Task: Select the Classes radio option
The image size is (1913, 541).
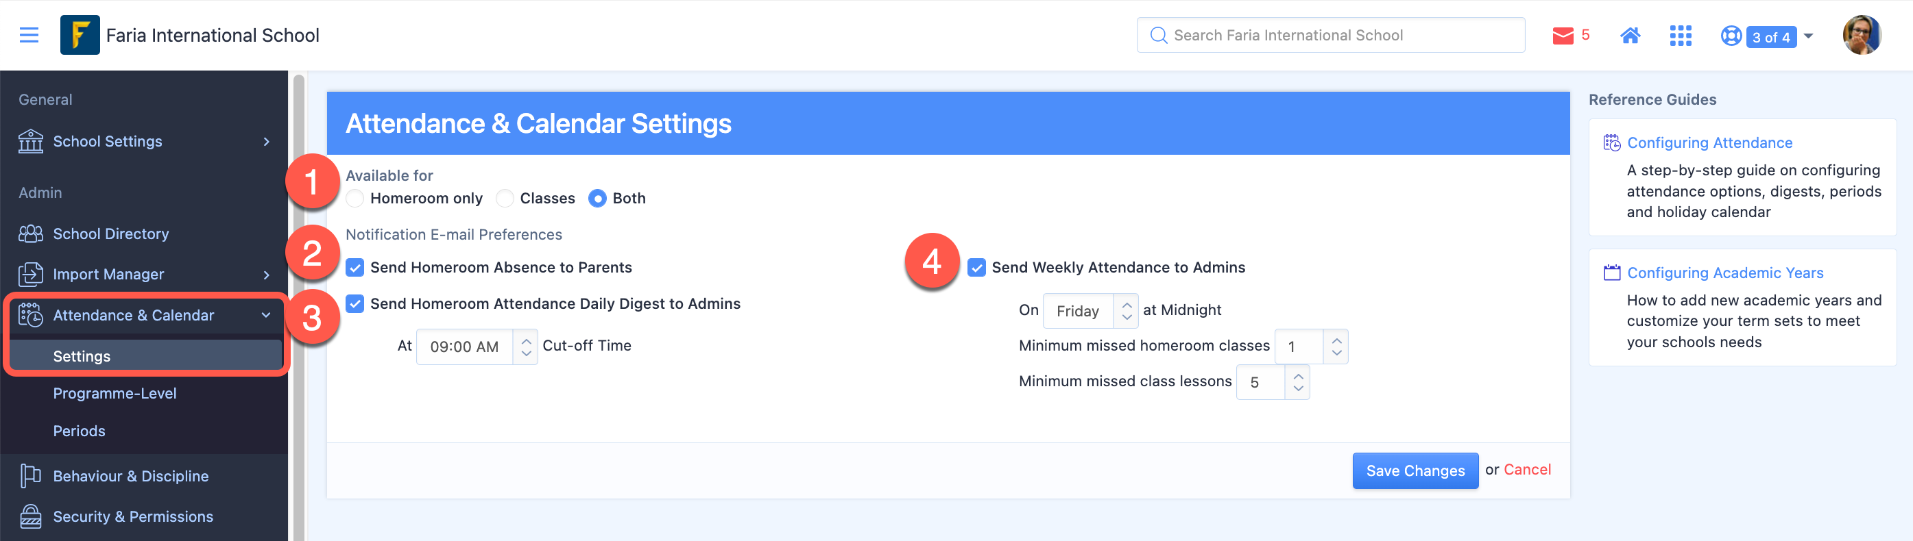Action: [505, 198]
